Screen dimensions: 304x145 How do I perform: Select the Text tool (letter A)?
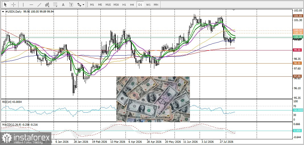pyautogui.click(x=63, y=5)
